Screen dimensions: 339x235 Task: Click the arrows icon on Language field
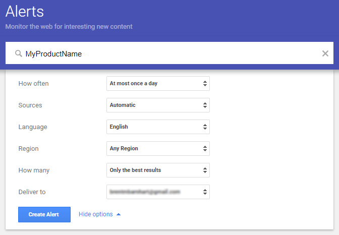(205, 127)
